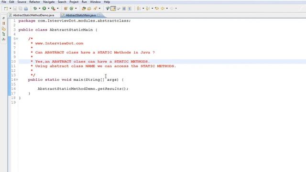Collapse the main method fold at line 14

tap(17, 80)
